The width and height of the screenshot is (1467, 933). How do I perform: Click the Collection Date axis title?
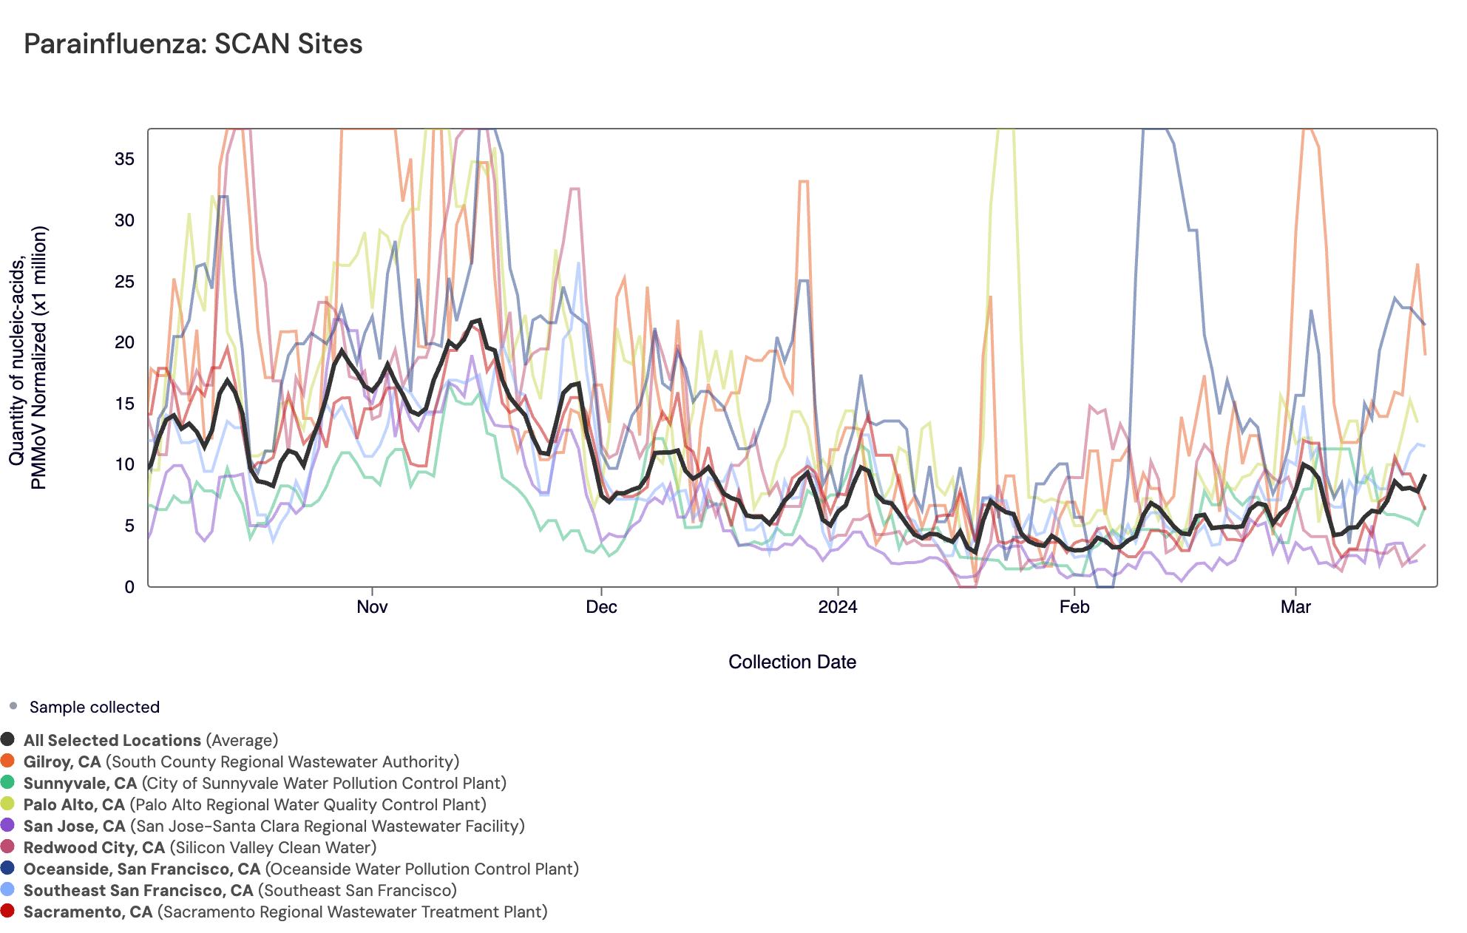click(792, 662)
